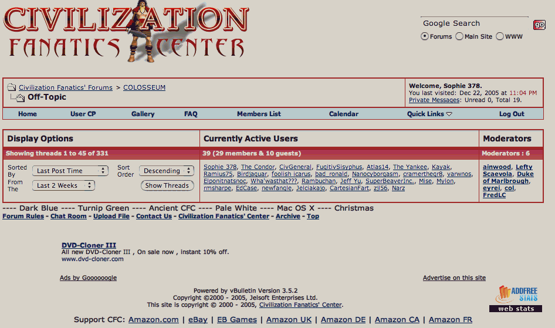Open user profile Atlas14

[x=377, y=167]
